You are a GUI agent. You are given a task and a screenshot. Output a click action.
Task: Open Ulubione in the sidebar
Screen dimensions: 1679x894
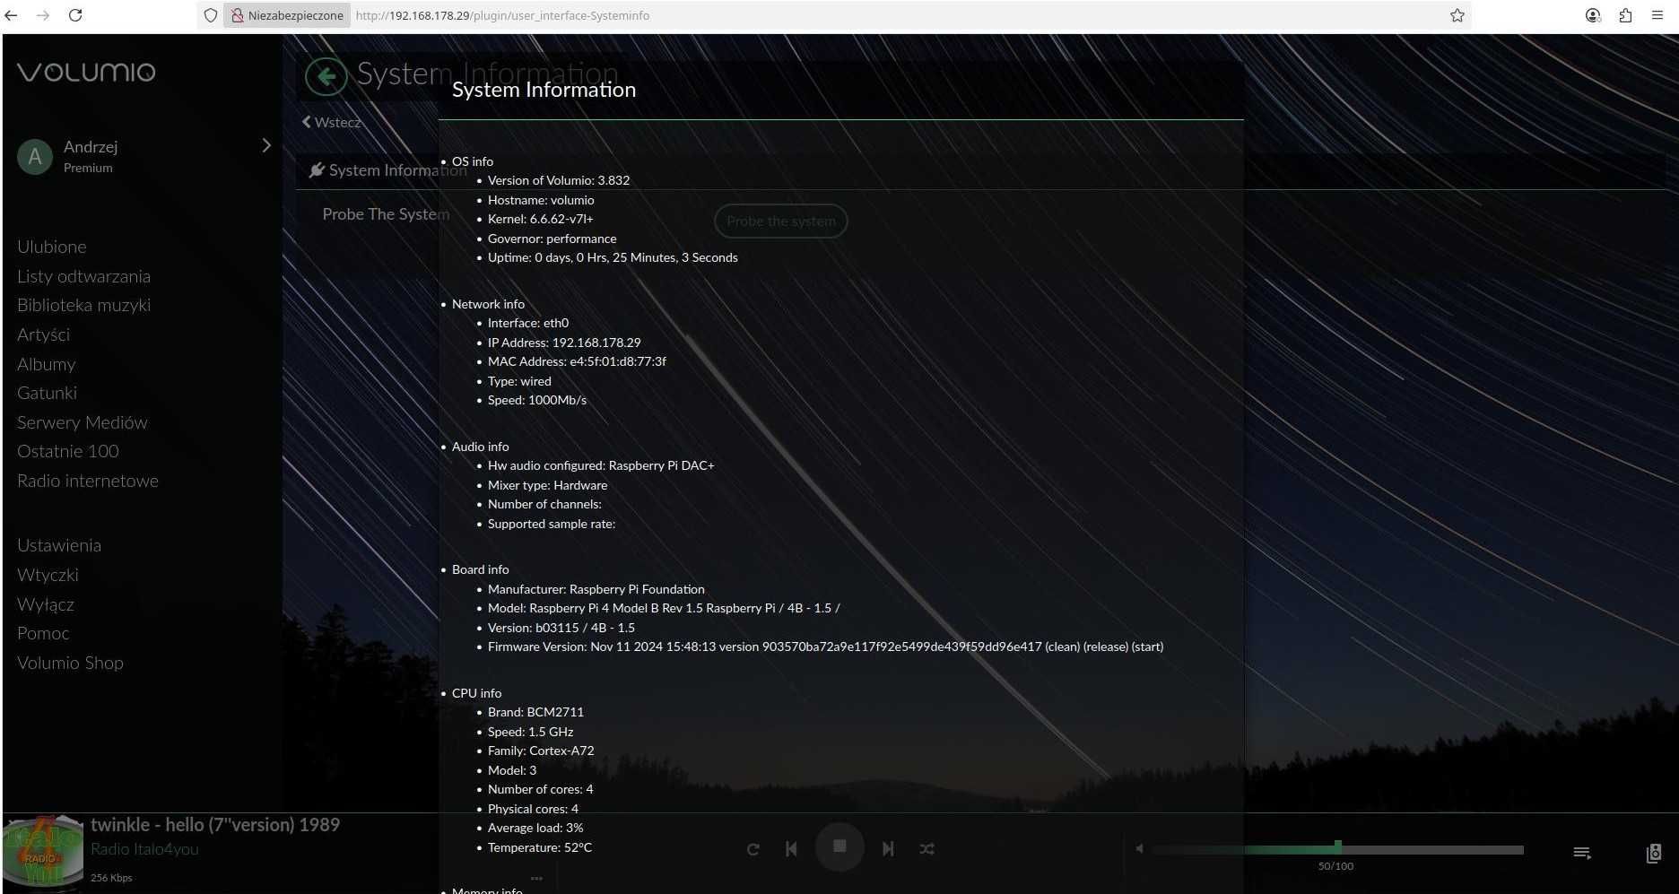[52, 247]
